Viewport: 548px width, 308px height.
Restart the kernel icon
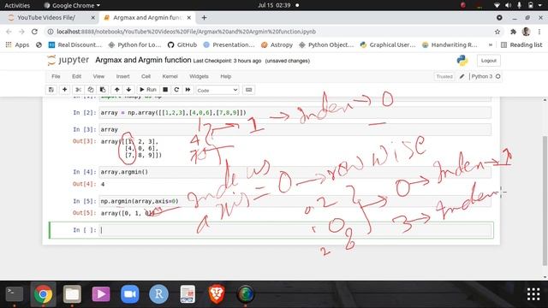tap(176, 90)
